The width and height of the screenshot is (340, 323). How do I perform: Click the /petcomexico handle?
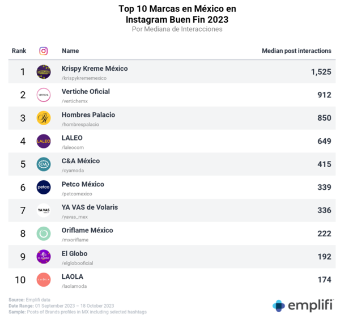(77, 194)
